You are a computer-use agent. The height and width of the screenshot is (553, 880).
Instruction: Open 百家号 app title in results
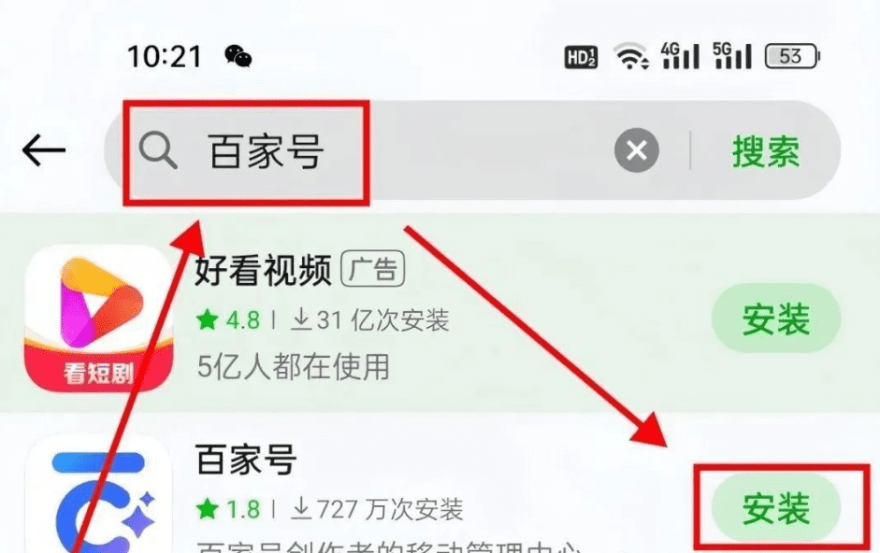[x=246, y=460]
